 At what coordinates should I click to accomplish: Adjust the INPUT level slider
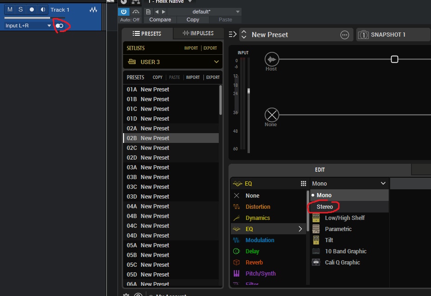(x=249, y=91)
